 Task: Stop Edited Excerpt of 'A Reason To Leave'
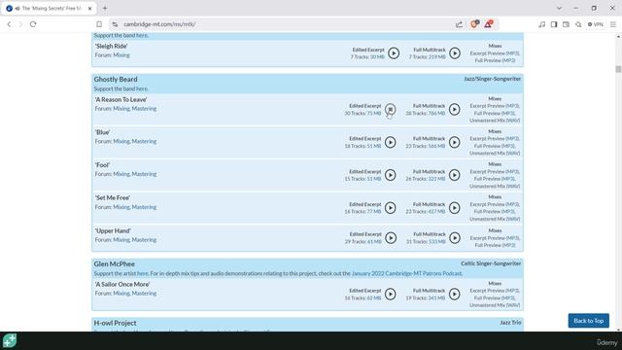tap(391, 109)
